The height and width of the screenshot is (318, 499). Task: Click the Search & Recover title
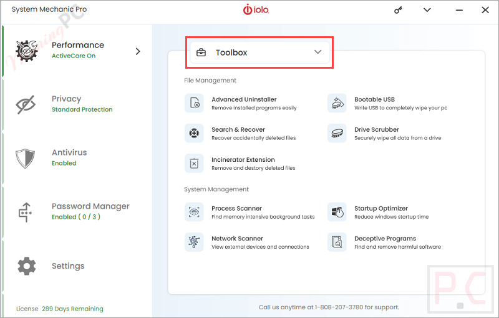click(x=238, y=130)
